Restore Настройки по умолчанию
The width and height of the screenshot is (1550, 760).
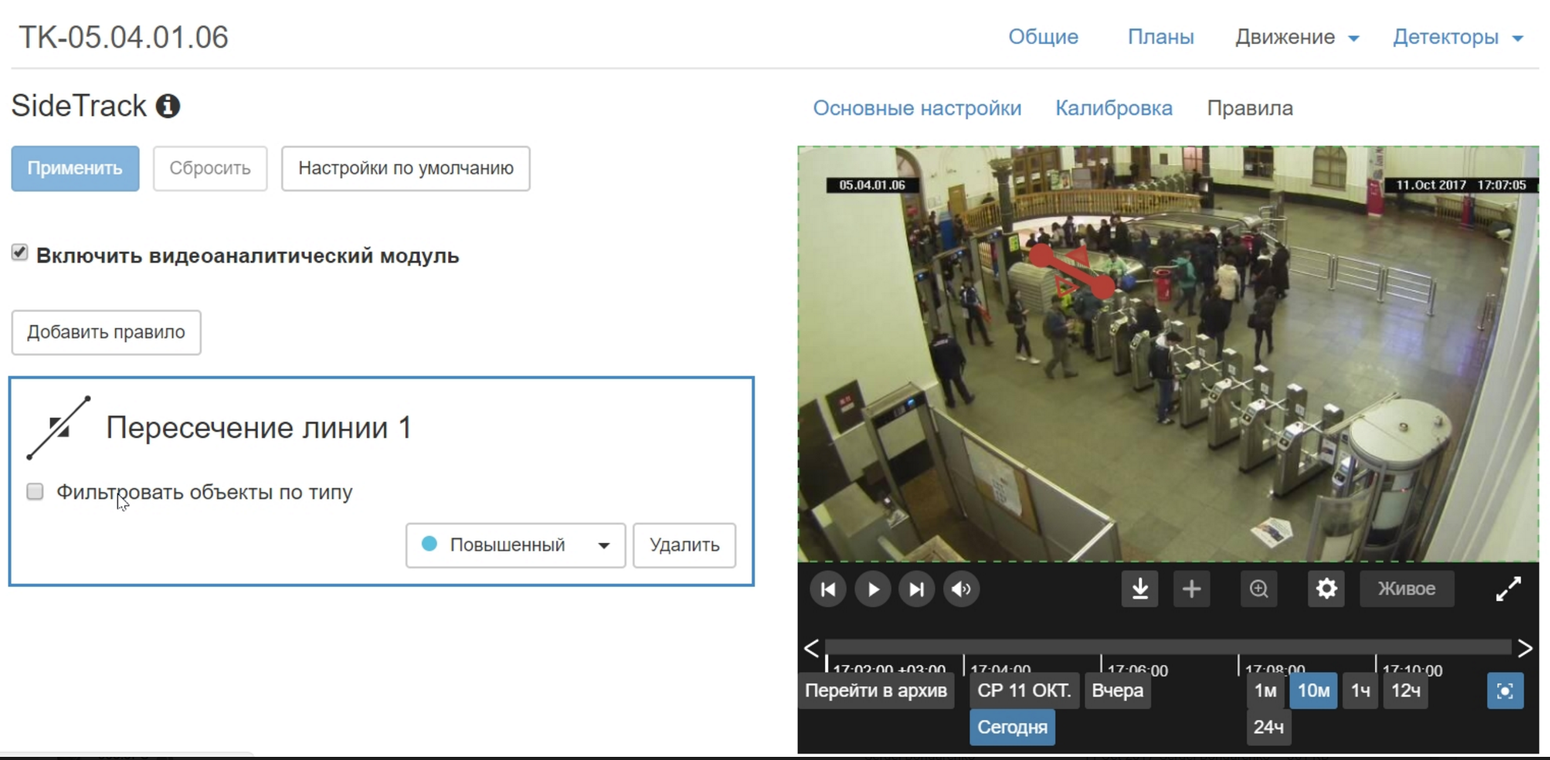[x=406, y=168]
